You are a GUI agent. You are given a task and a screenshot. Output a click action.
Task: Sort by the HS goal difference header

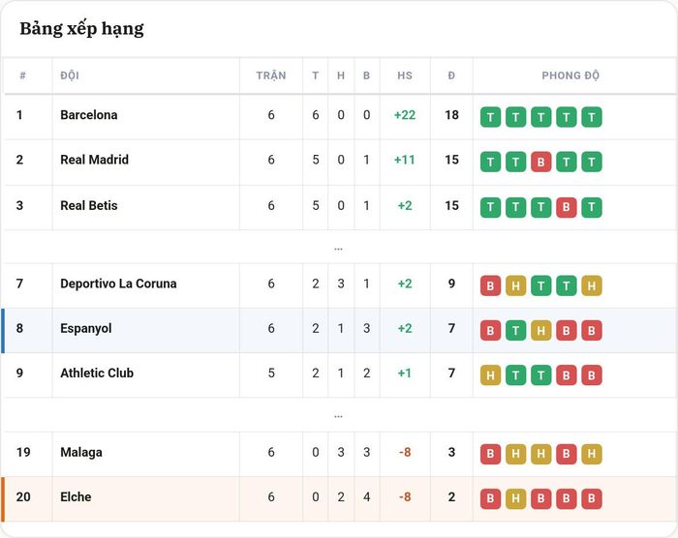(x=405, y=75)
